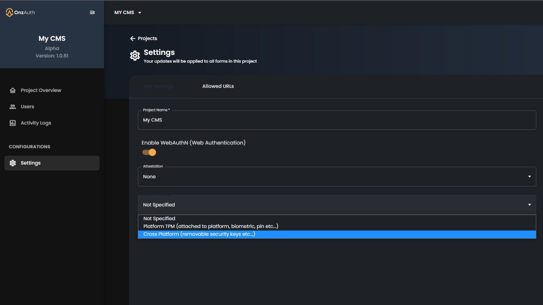Click the Alpha label
This screenshot has height=305, width=543.
coord(52,49)
